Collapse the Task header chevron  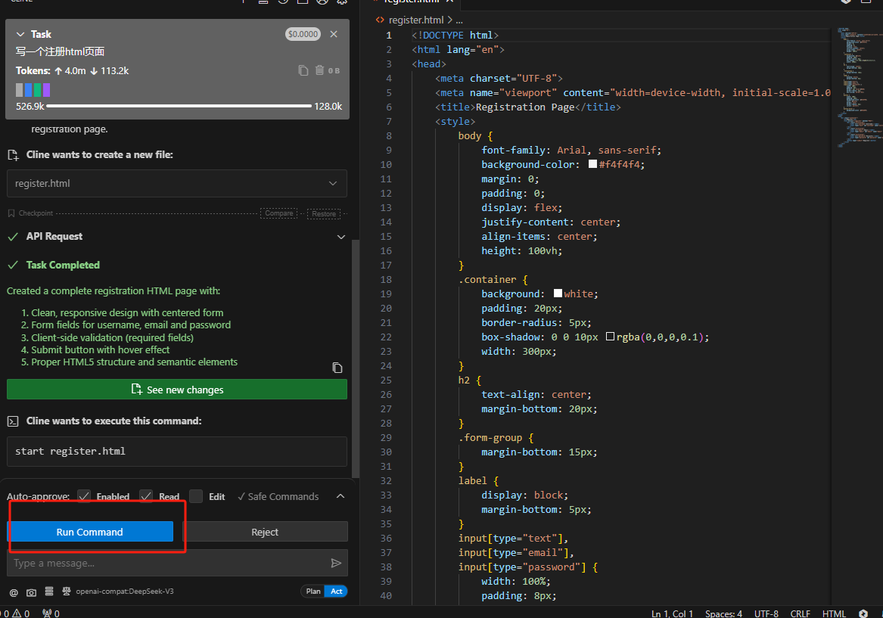coord(20,34)
